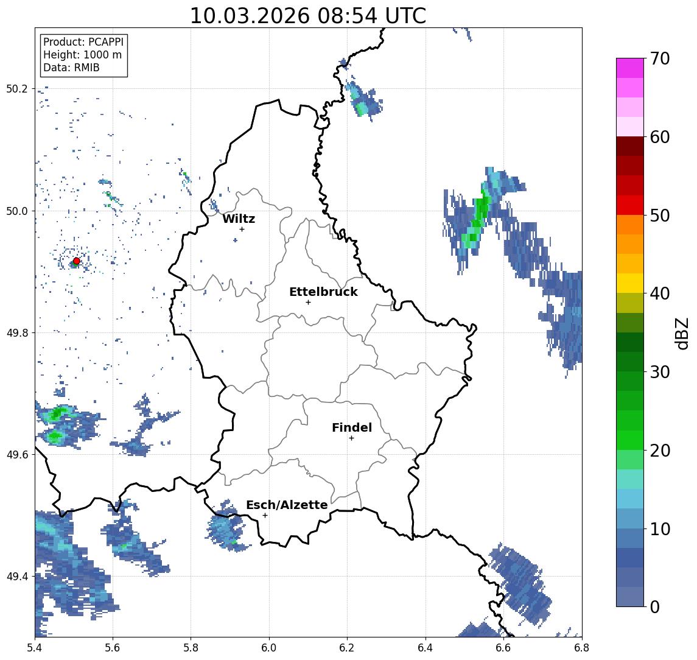Click the 49.8 latitude tick label

(16, 332)
